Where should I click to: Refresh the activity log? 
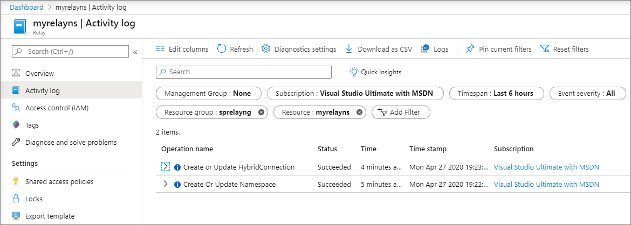(222, 49)
